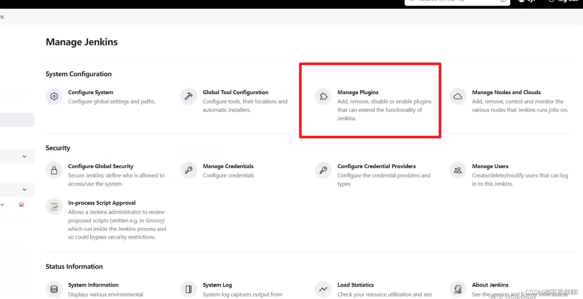The height and width of the screenshot is (299, 583).
Task: Click the Load Statistics graph icon
Action: coord(323,289)
